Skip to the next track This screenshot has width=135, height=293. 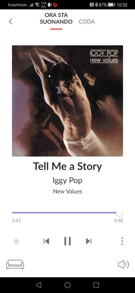coord(89,241)
